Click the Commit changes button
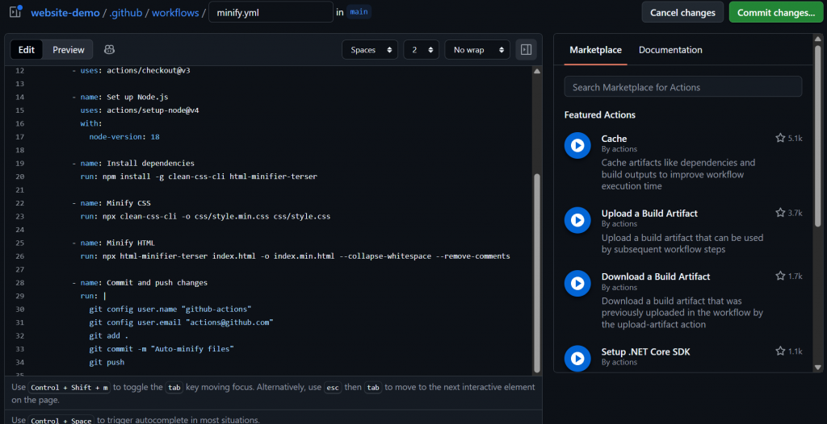 point(776,12)
